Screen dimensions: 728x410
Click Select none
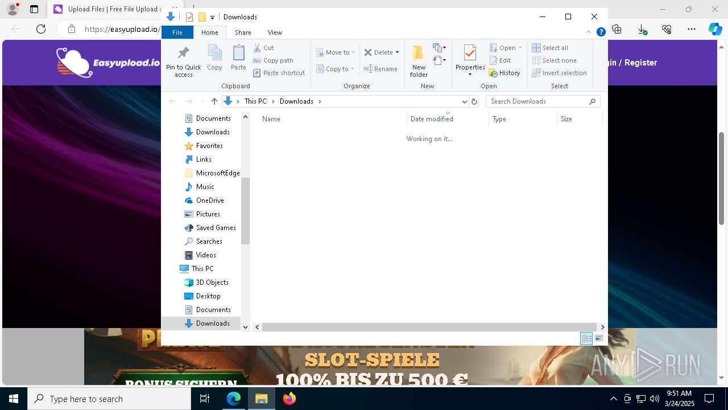(x=554, y=60)
